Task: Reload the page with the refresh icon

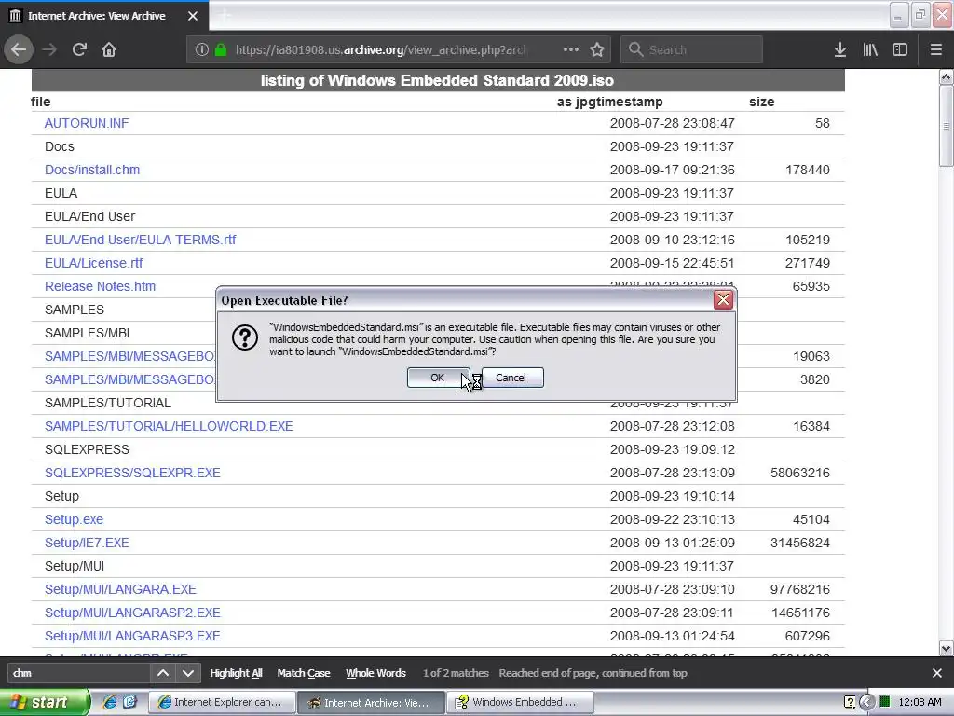Action: coord(79,49)
